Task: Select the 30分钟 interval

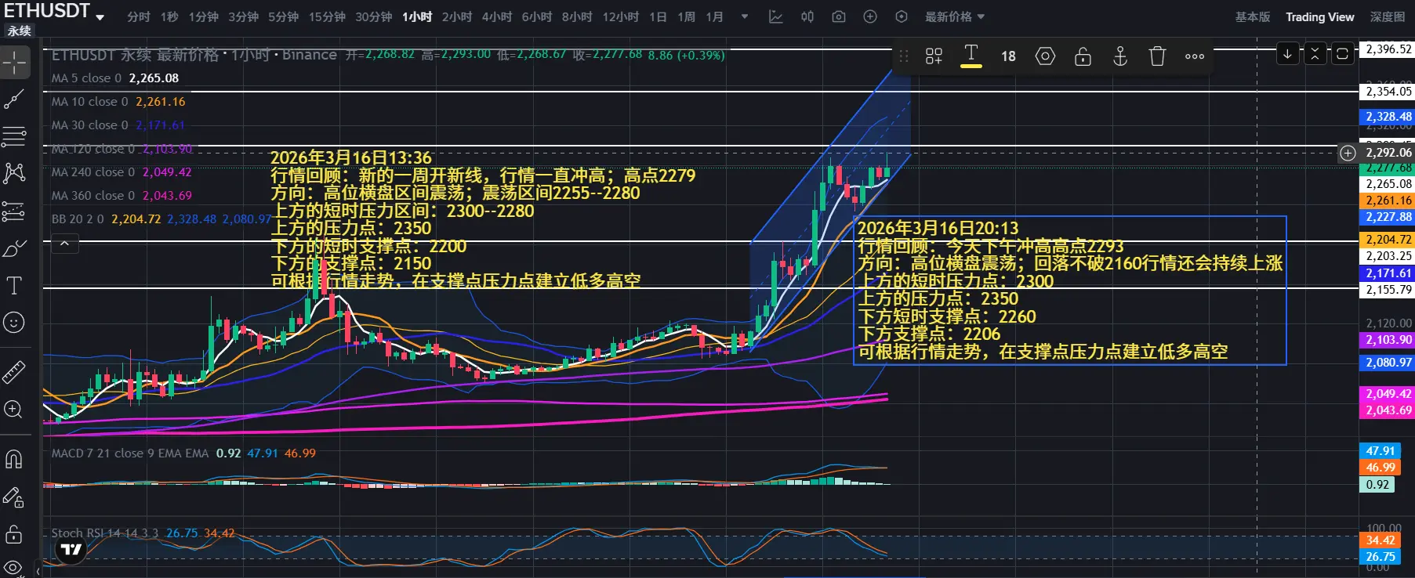Action: tap(374, 16)
